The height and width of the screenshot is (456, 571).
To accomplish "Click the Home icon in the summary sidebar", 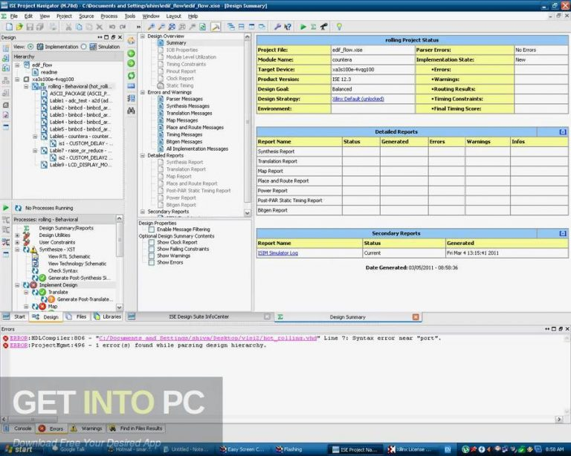I will pyautogui.click(x=131, y=41).
